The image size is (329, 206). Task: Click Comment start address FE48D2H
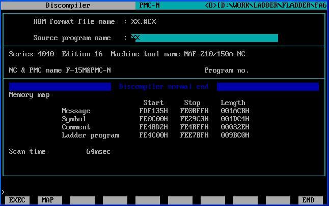(x=154, y=127)
